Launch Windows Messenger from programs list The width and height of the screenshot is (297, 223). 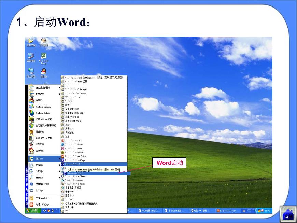[x=94, y=180]
